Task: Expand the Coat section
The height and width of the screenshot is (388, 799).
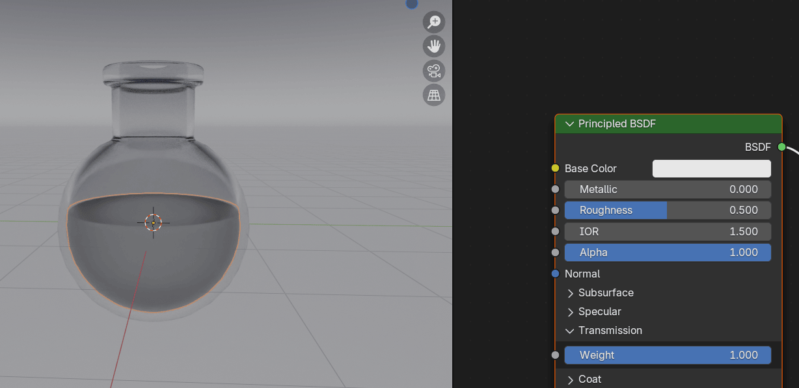Action: [x=571, y=380]
